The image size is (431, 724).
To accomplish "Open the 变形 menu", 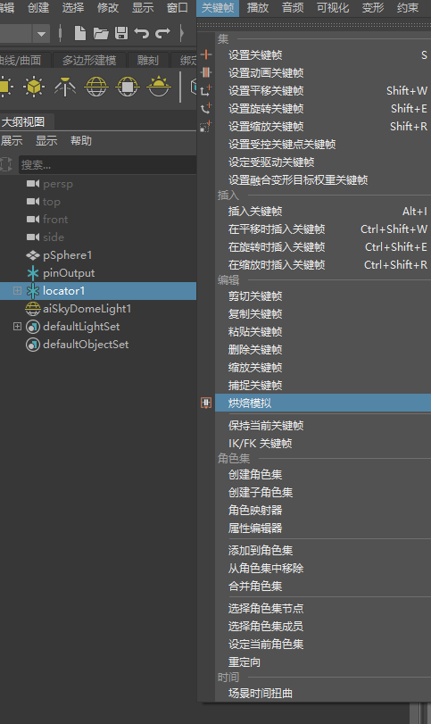I will (x=373, y=8).
